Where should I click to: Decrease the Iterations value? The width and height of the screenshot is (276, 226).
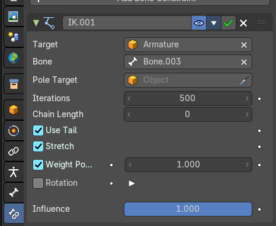click(129, 98)
